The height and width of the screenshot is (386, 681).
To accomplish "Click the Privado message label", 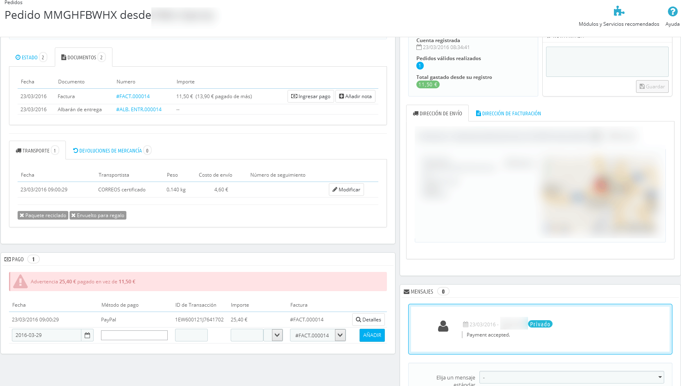I will point(540,324).
